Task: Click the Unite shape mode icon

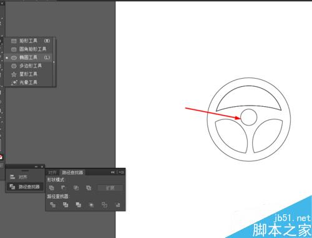Action: (x=51, y=188)
